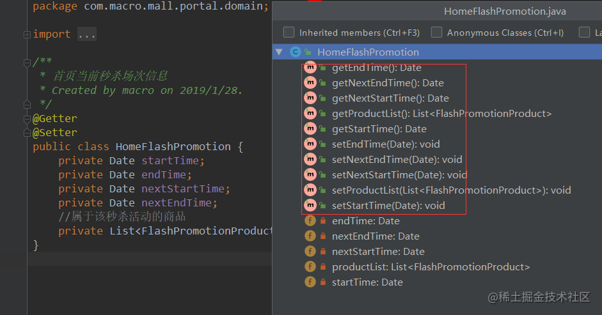Click private lock icon of endTime field
This screenshot has height=315, width=602.
pos(323,220)
